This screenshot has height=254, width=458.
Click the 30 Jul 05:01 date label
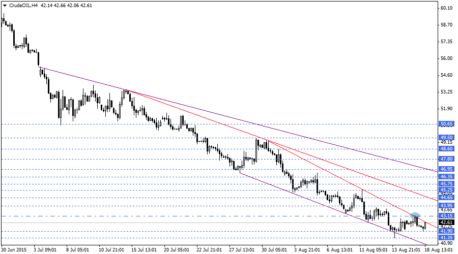(274, 249)
